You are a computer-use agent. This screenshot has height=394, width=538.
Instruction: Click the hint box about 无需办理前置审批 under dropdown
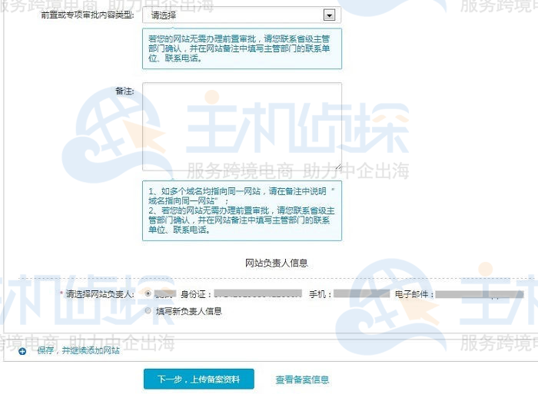(242, 48)
